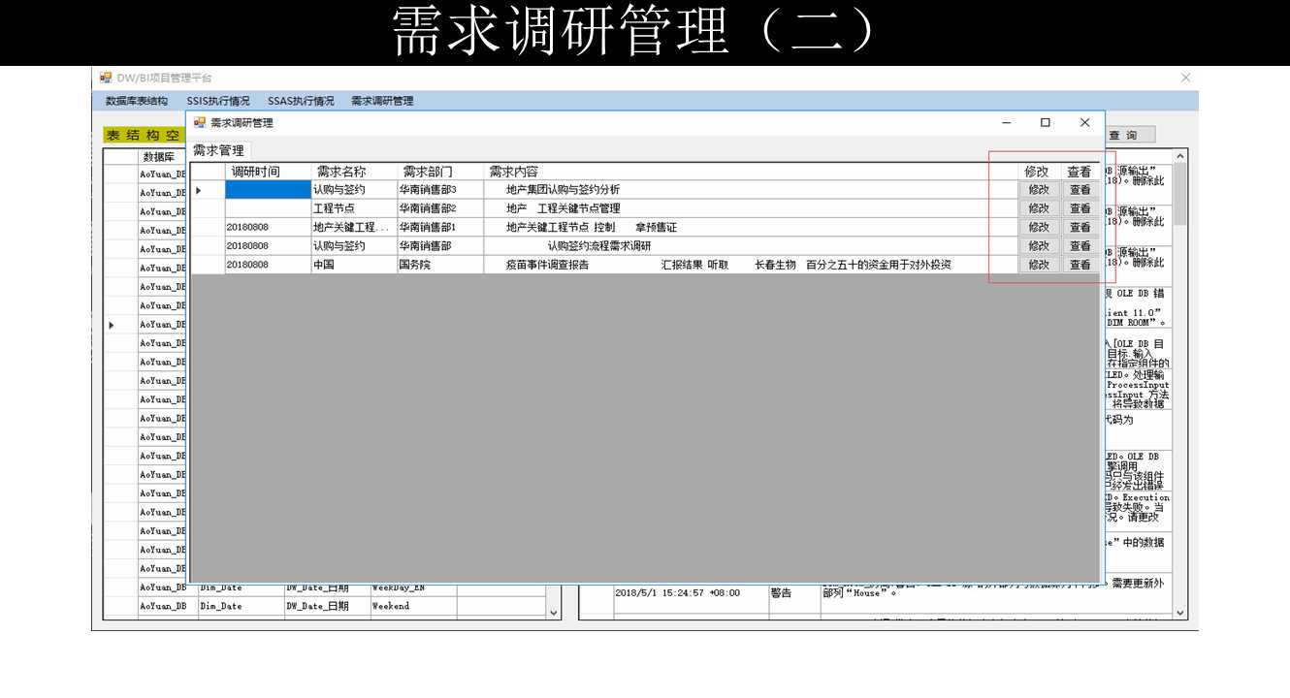This screenshot has height=698, width=1290.
Task: Click the 20180808 cell in 国务院 row
Action: 268,265
